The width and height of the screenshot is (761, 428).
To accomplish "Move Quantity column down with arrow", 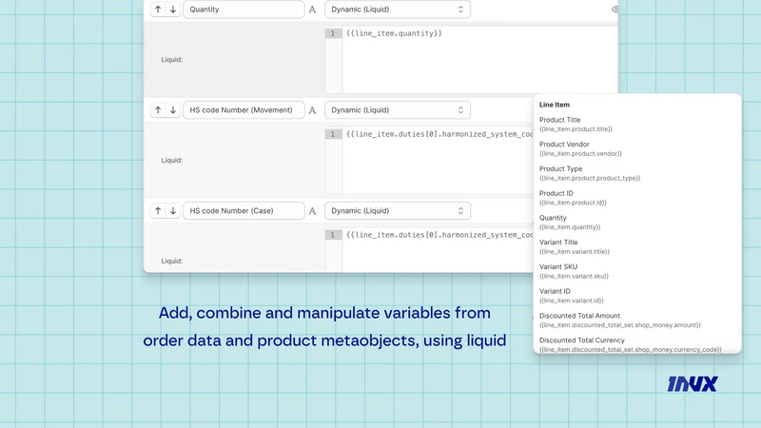I will click(173, 10).
